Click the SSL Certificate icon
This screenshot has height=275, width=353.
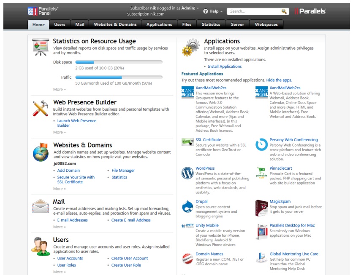pyautogui.click(x=187, y=142)
